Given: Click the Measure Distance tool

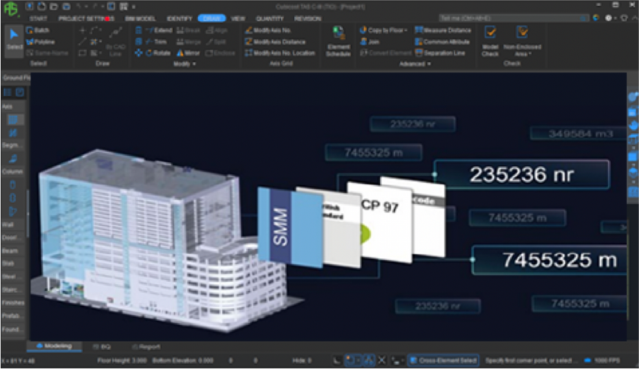Looking at the screenshot, I should coord(443,30).
